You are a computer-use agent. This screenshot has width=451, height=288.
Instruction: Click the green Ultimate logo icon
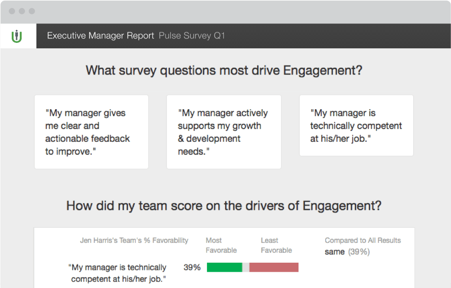18,36
